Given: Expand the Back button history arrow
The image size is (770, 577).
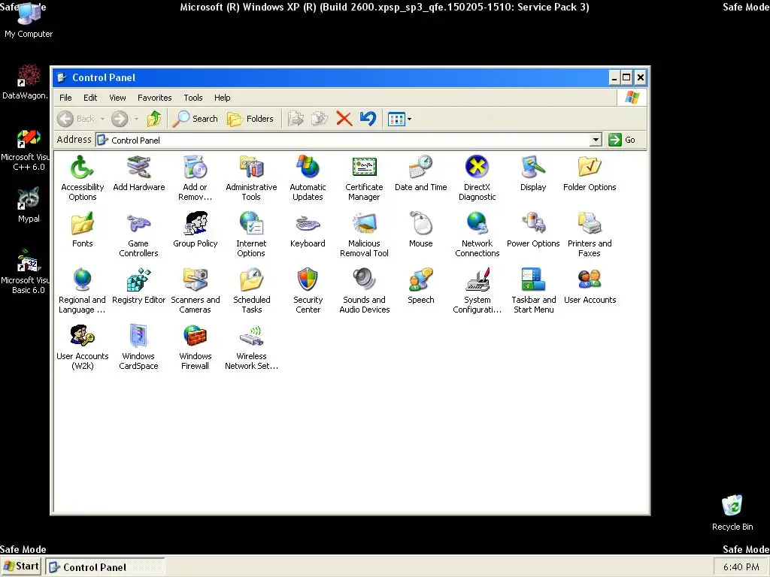Looking at the screenshot, I should click(102, 119).
